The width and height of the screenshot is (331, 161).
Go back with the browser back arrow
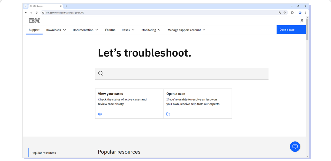pyautogui.click(x=26, y=13)
